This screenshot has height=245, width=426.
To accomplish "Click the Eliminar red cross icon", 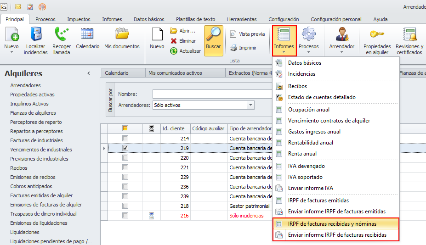I will coord(174,41).
